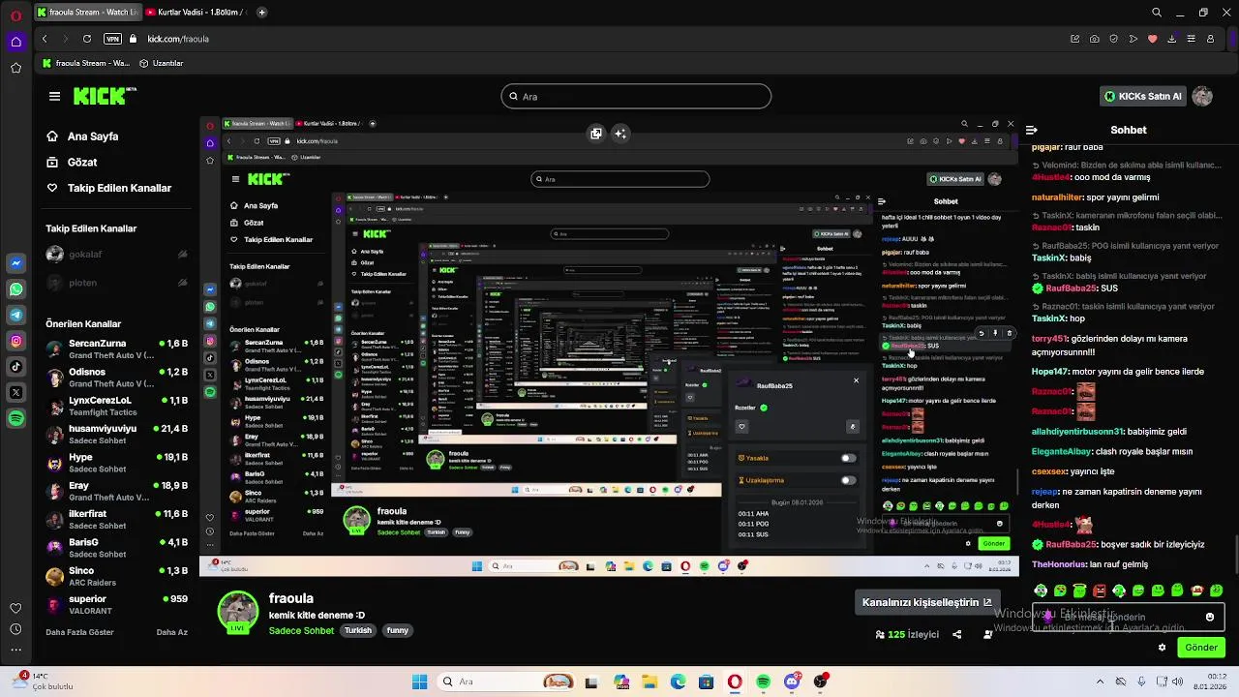Open Opera easy setup sliders icon
This screenshot has height=697, width=1239.
pyautogui.click(x=1192, y=39)
